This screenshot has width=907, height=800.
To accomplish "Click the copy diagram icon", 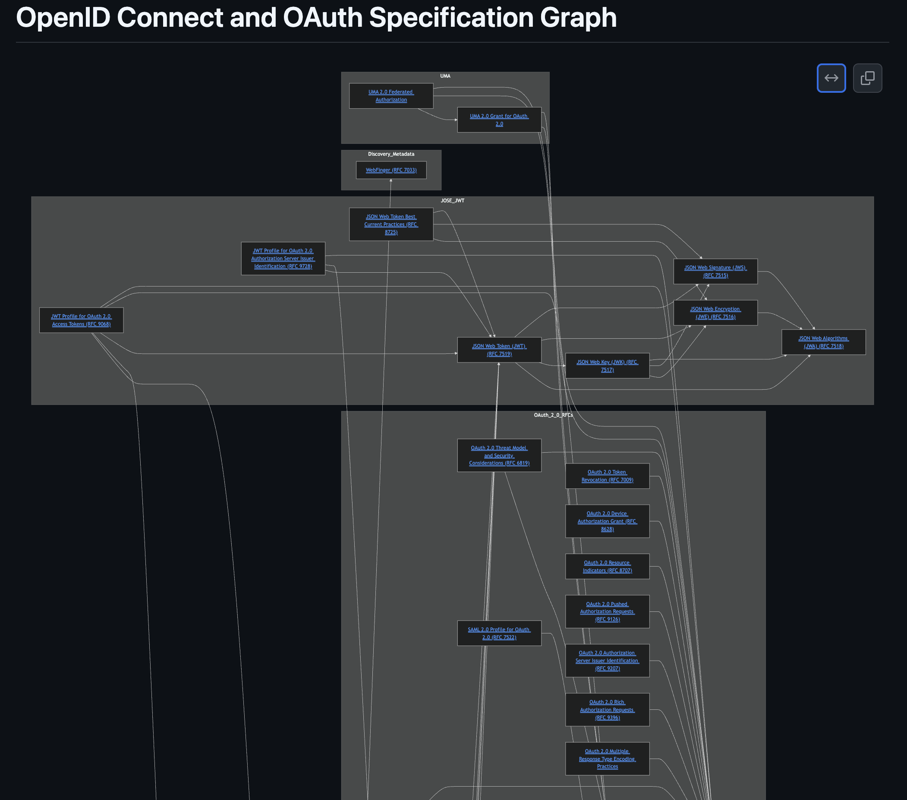I will coord(867,78).
